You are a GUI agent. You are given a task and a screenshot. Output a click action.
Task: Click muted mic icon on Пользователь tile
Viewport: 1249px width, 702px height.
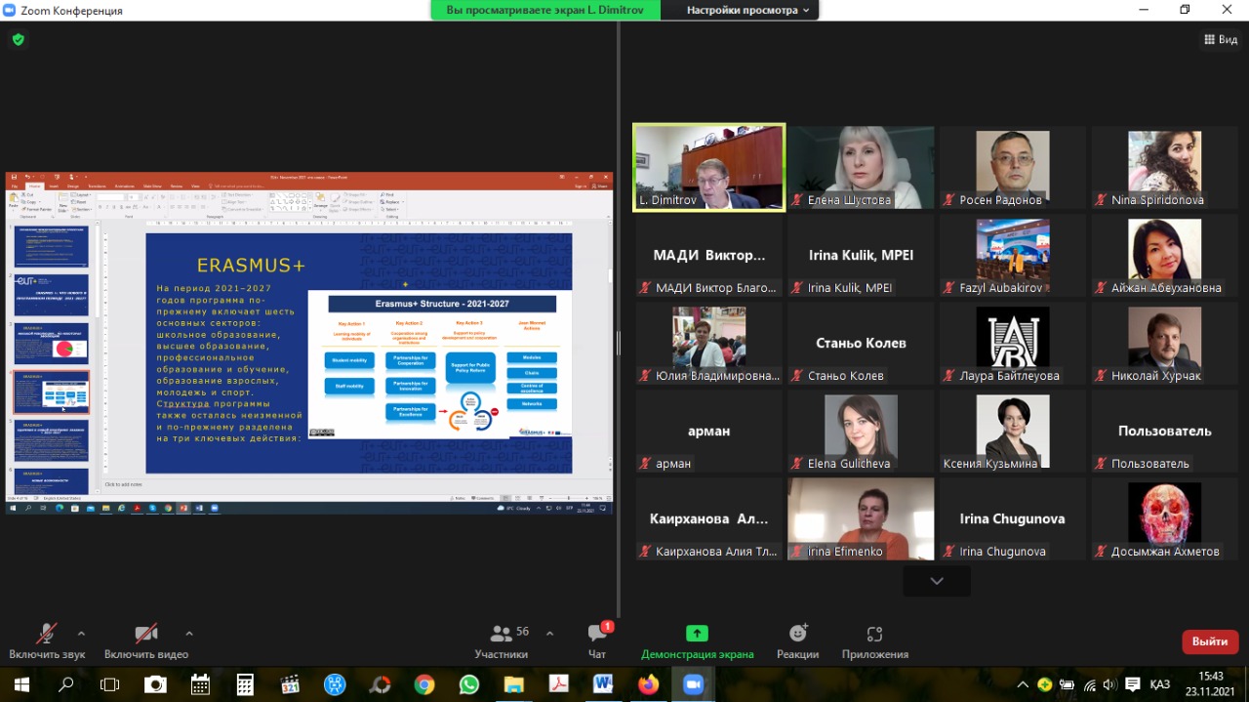pyautogui.click(x=1100, y=464)
